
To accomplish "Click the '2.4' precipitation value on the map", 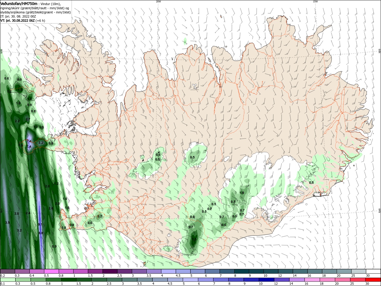I will 28,213.
